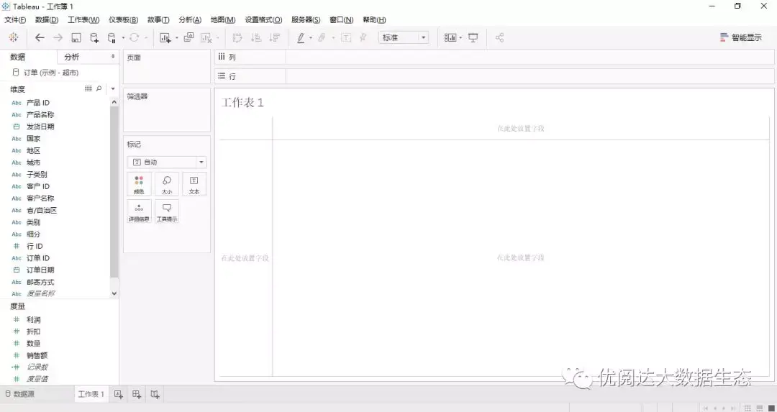
Task: Open presentation mode icon
Action: point(473,37)
